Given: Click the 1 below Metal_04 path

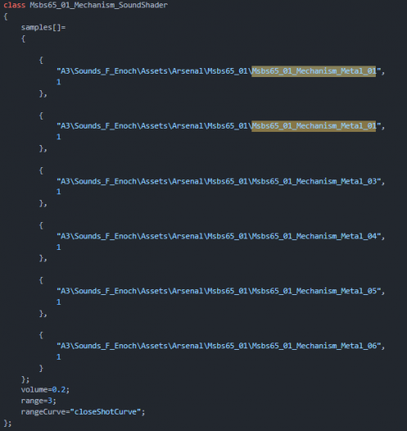Looking at the screenshot, I should pyautogui.click(x=58, y=247).
